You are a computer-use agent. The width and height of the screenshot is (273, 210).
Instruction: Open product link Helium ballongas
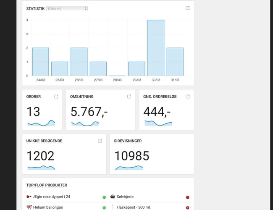[52, 207]
